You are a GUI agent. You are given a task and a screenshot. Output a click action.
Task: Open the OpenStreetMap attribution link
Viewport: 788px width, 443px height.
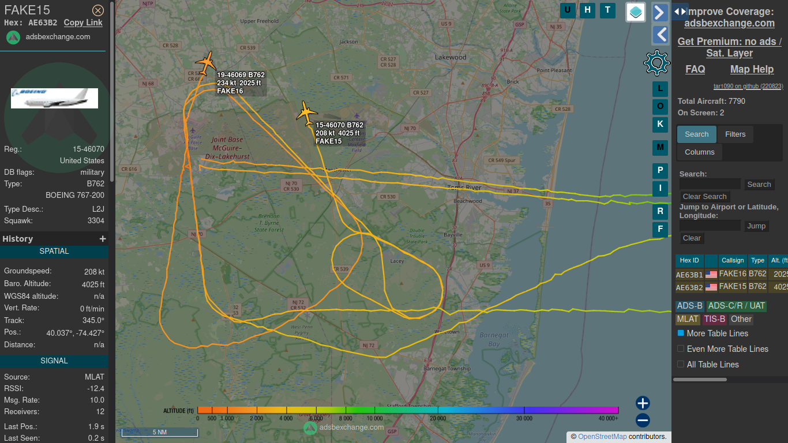[x=602, y=437]
